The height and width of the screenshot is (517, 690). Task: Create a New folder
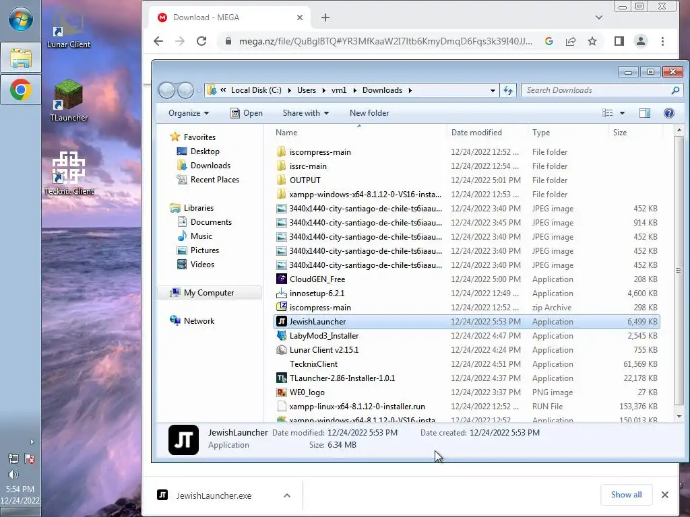[x=369, y=113]
